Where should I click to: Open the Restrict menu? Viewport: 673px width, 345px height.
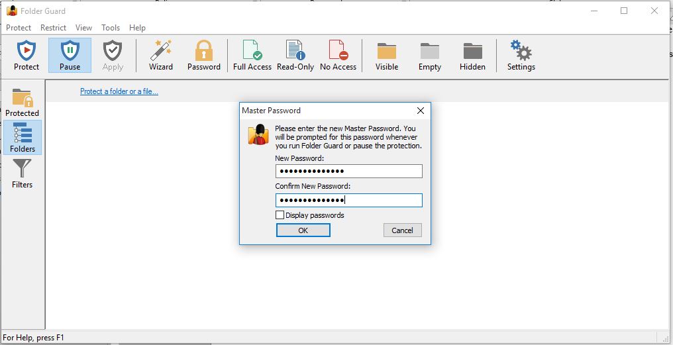pos(53,27)
